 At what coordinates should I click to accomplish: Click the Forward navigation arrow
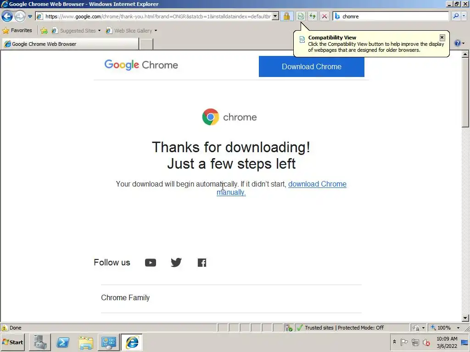coord(20,16)
